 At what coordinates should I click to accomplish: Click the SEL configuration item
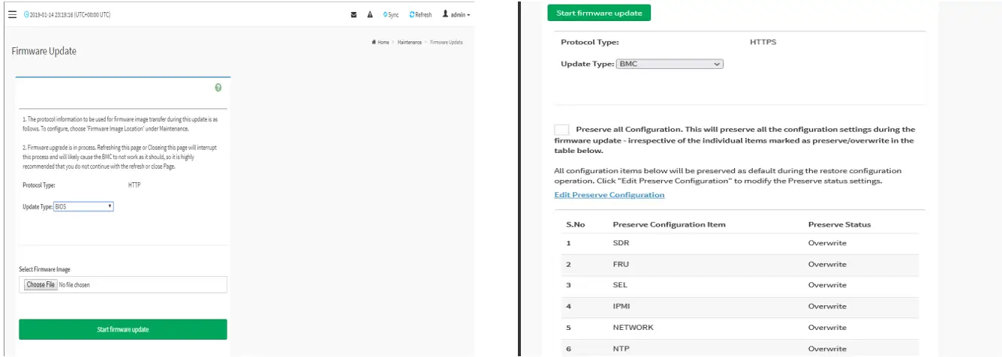[620, 285]
